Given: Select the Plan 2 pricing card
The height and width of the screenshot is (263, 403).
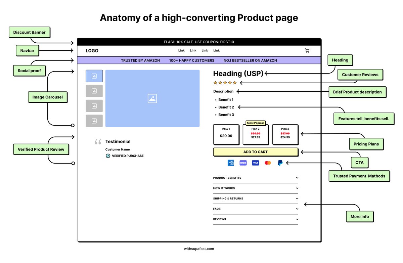Looking at the screenshot, I should [x=255, y=134].
